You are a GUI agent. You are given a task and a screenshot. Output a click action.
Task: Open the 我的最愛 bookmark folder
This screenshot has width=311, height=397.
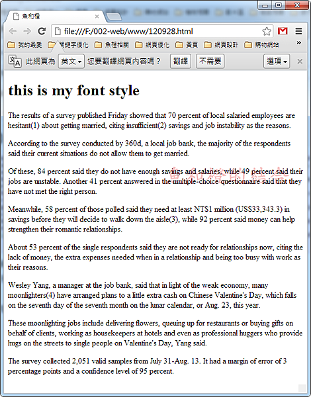pos(25,45)
